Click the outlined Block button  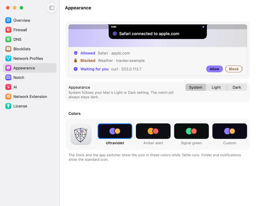click(x=234, y=69)
